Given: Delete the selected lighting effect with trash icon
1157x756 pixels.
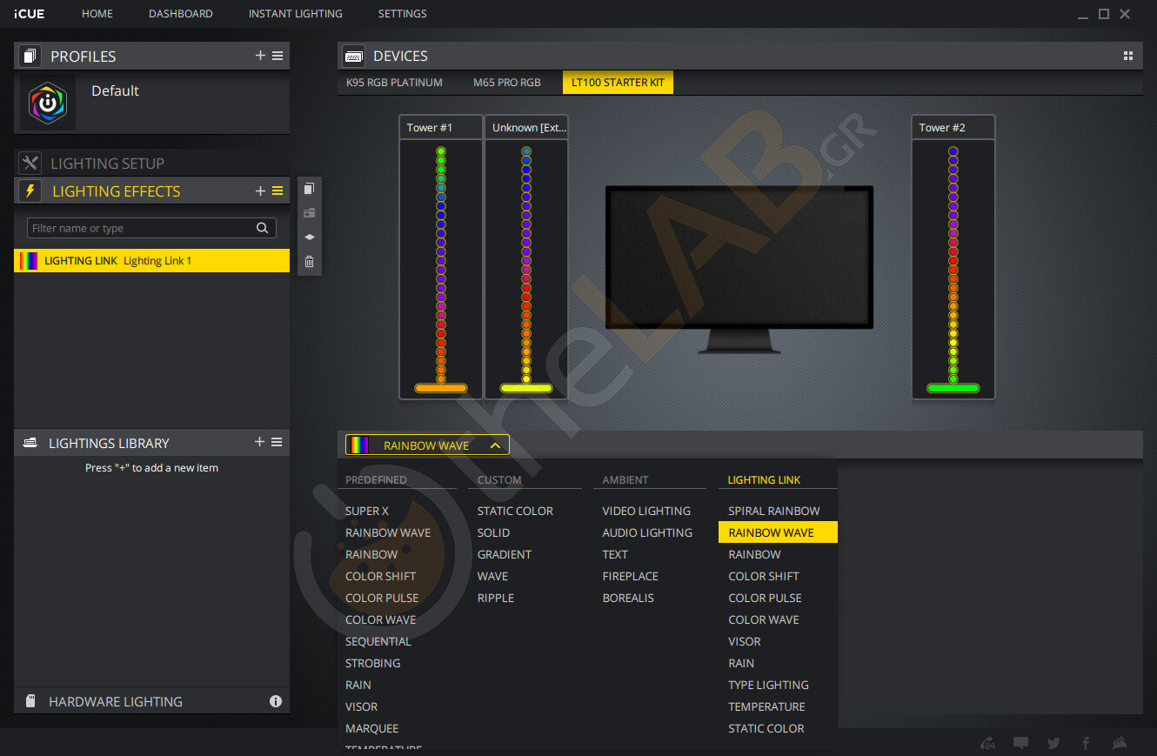Looking at the screenshot, I should [309, 261].
